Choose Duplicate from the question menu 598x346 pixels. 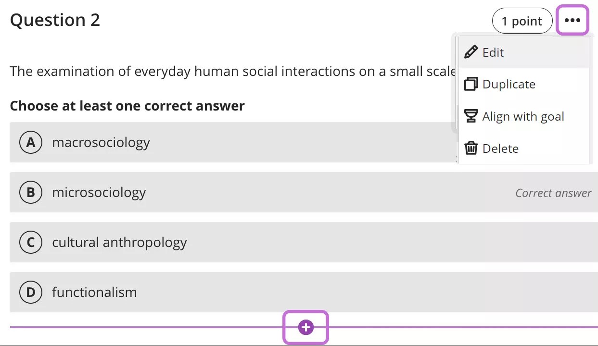pyautogui.click(x=508, y=84)
